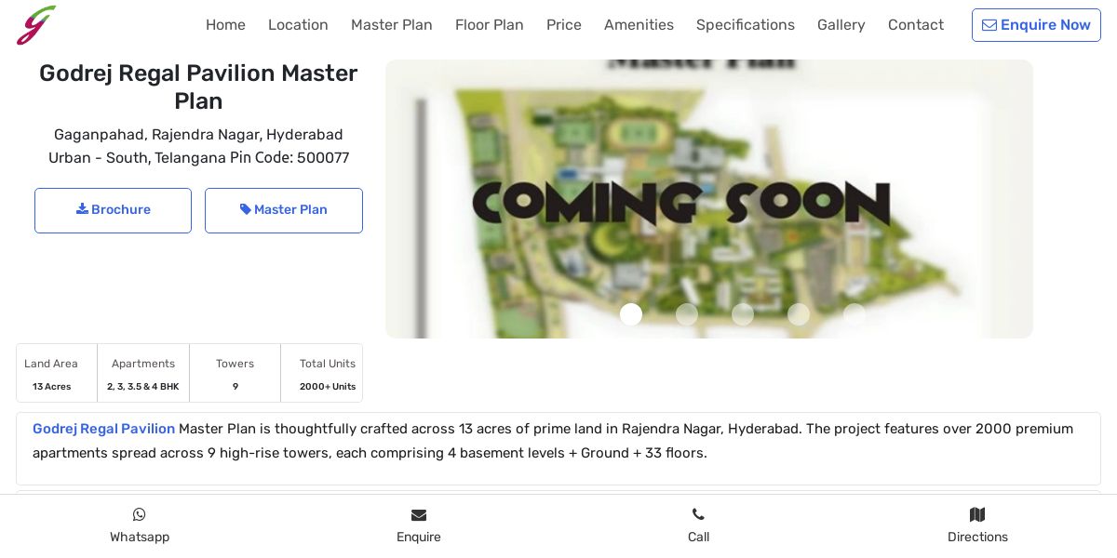The width and height of the screenshot is (1117, 558).
Task: Click the Call phone icon
Action: click(698, 514)
